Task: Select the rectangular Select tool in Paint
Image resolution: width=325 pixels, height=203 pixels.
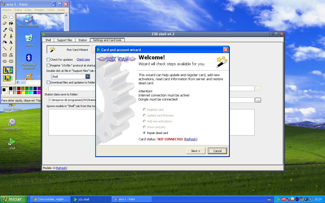Action: click(11, 17)
